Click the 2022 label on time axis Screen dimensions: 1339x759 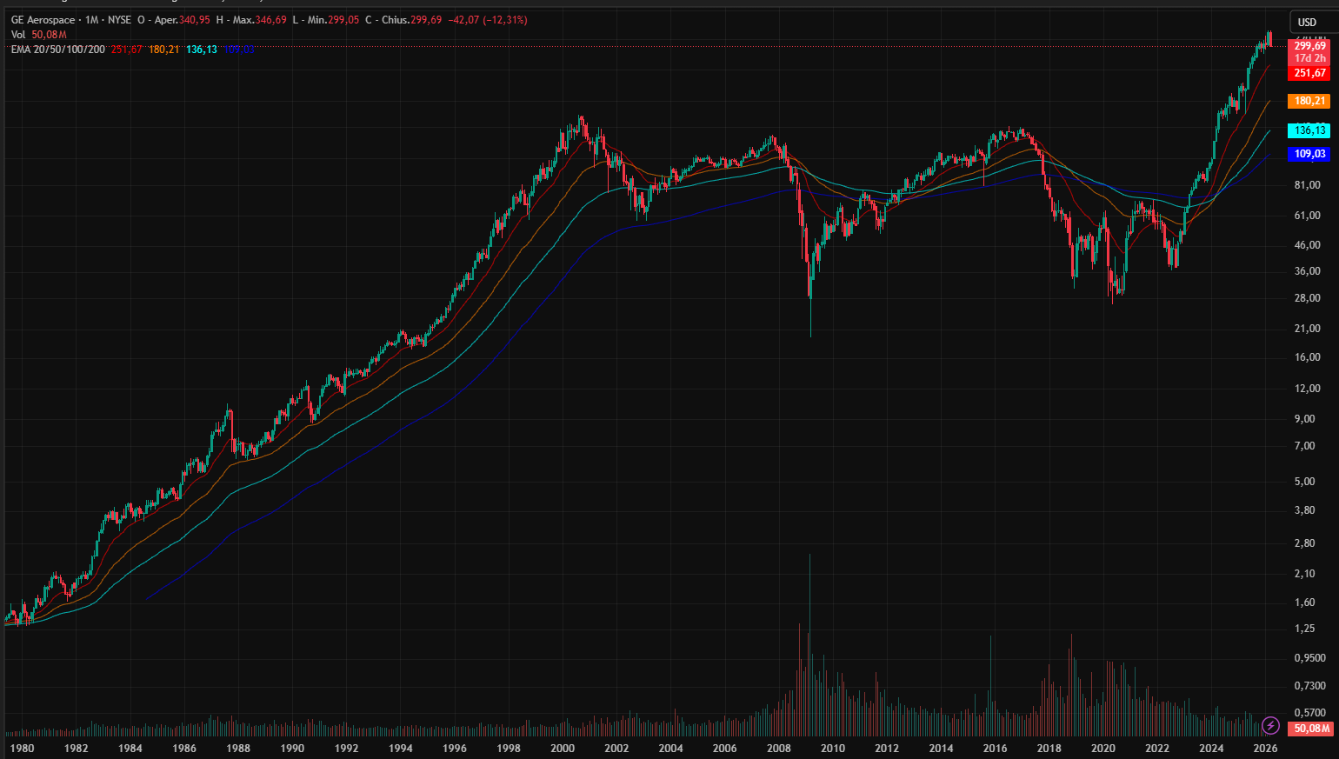click(x=1157, y=749)
